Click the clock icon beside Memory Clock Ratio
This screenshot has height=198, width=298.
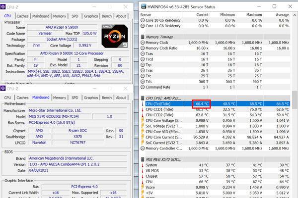143,49
